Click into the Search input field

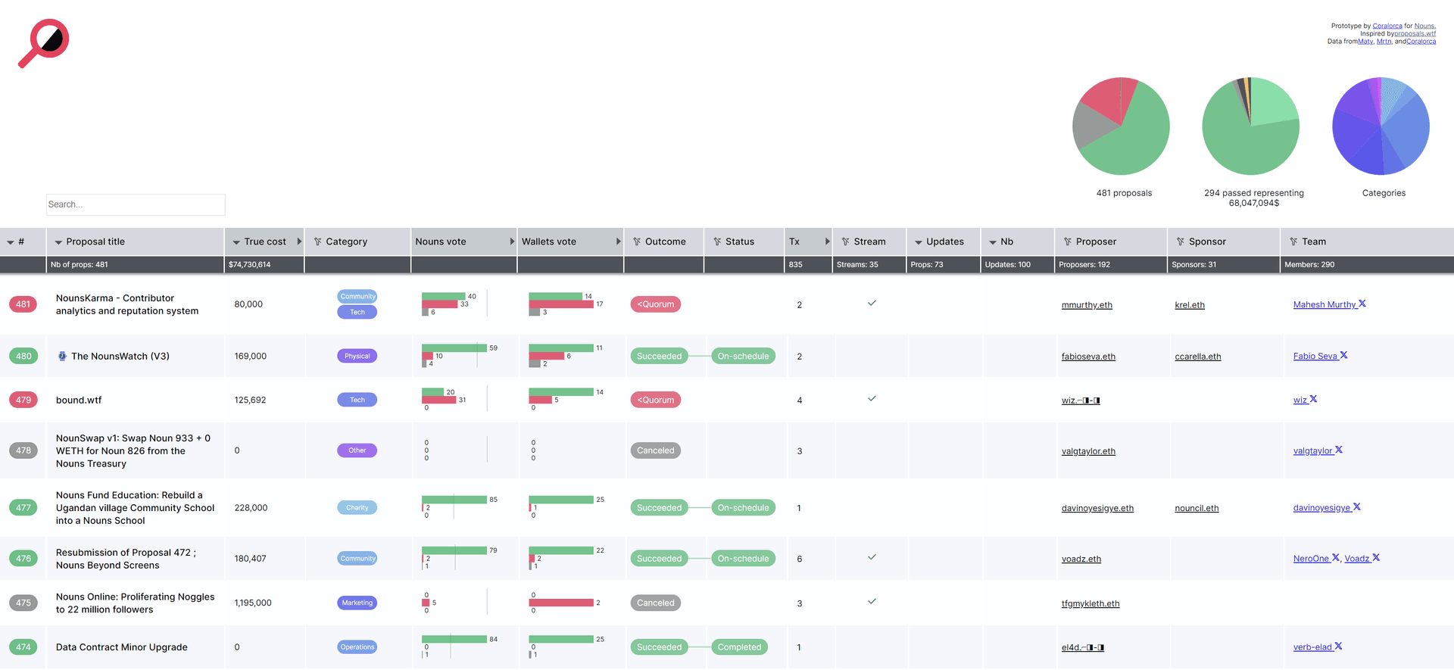tap(136, 204)
